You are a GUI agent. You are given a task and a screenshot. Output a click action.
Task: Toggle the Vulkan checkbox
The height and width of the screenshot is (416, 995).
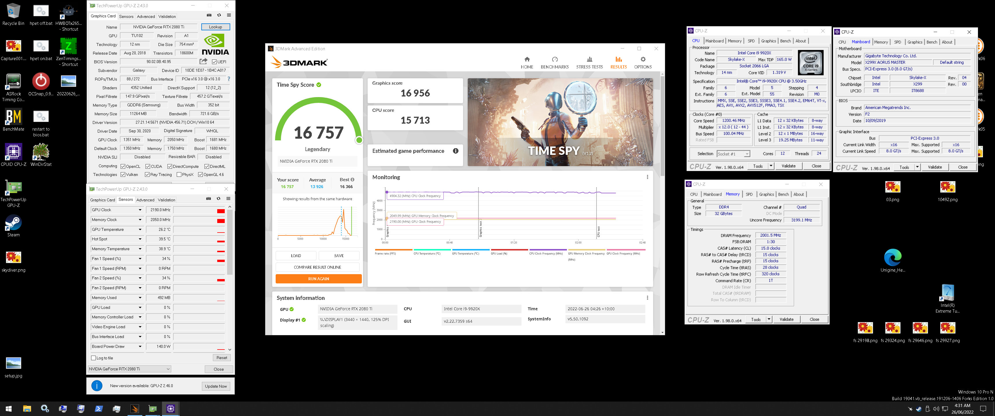(x=123, y=174)
